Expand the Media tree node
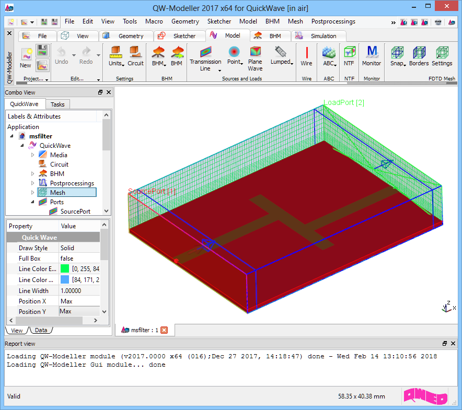Screen dimensions: 462x410 point(32,155)
